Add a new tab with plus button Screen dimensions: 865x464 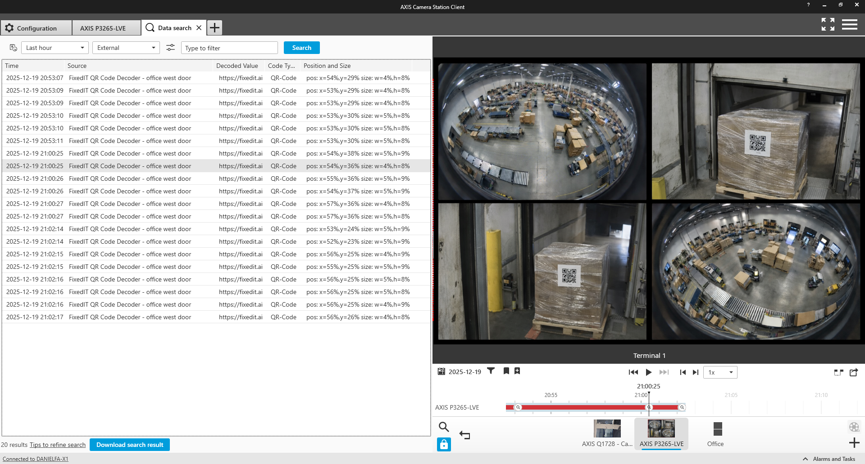pyautogui.click(x=215, y=28)
